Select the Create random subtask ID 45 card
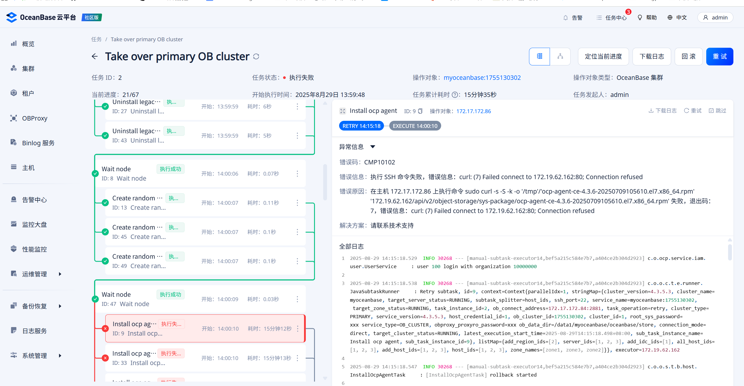 click(x=205, y=232)
